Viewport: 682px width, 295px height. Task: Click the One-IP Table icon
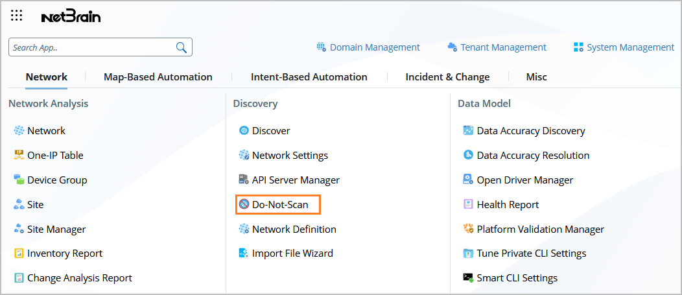[x=19, y=155]
